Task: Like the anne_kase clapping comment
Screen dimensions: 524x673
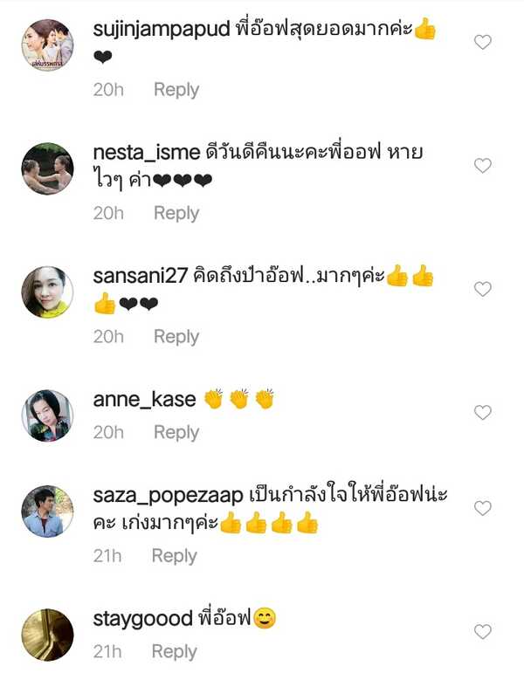Action: point(482,412)
